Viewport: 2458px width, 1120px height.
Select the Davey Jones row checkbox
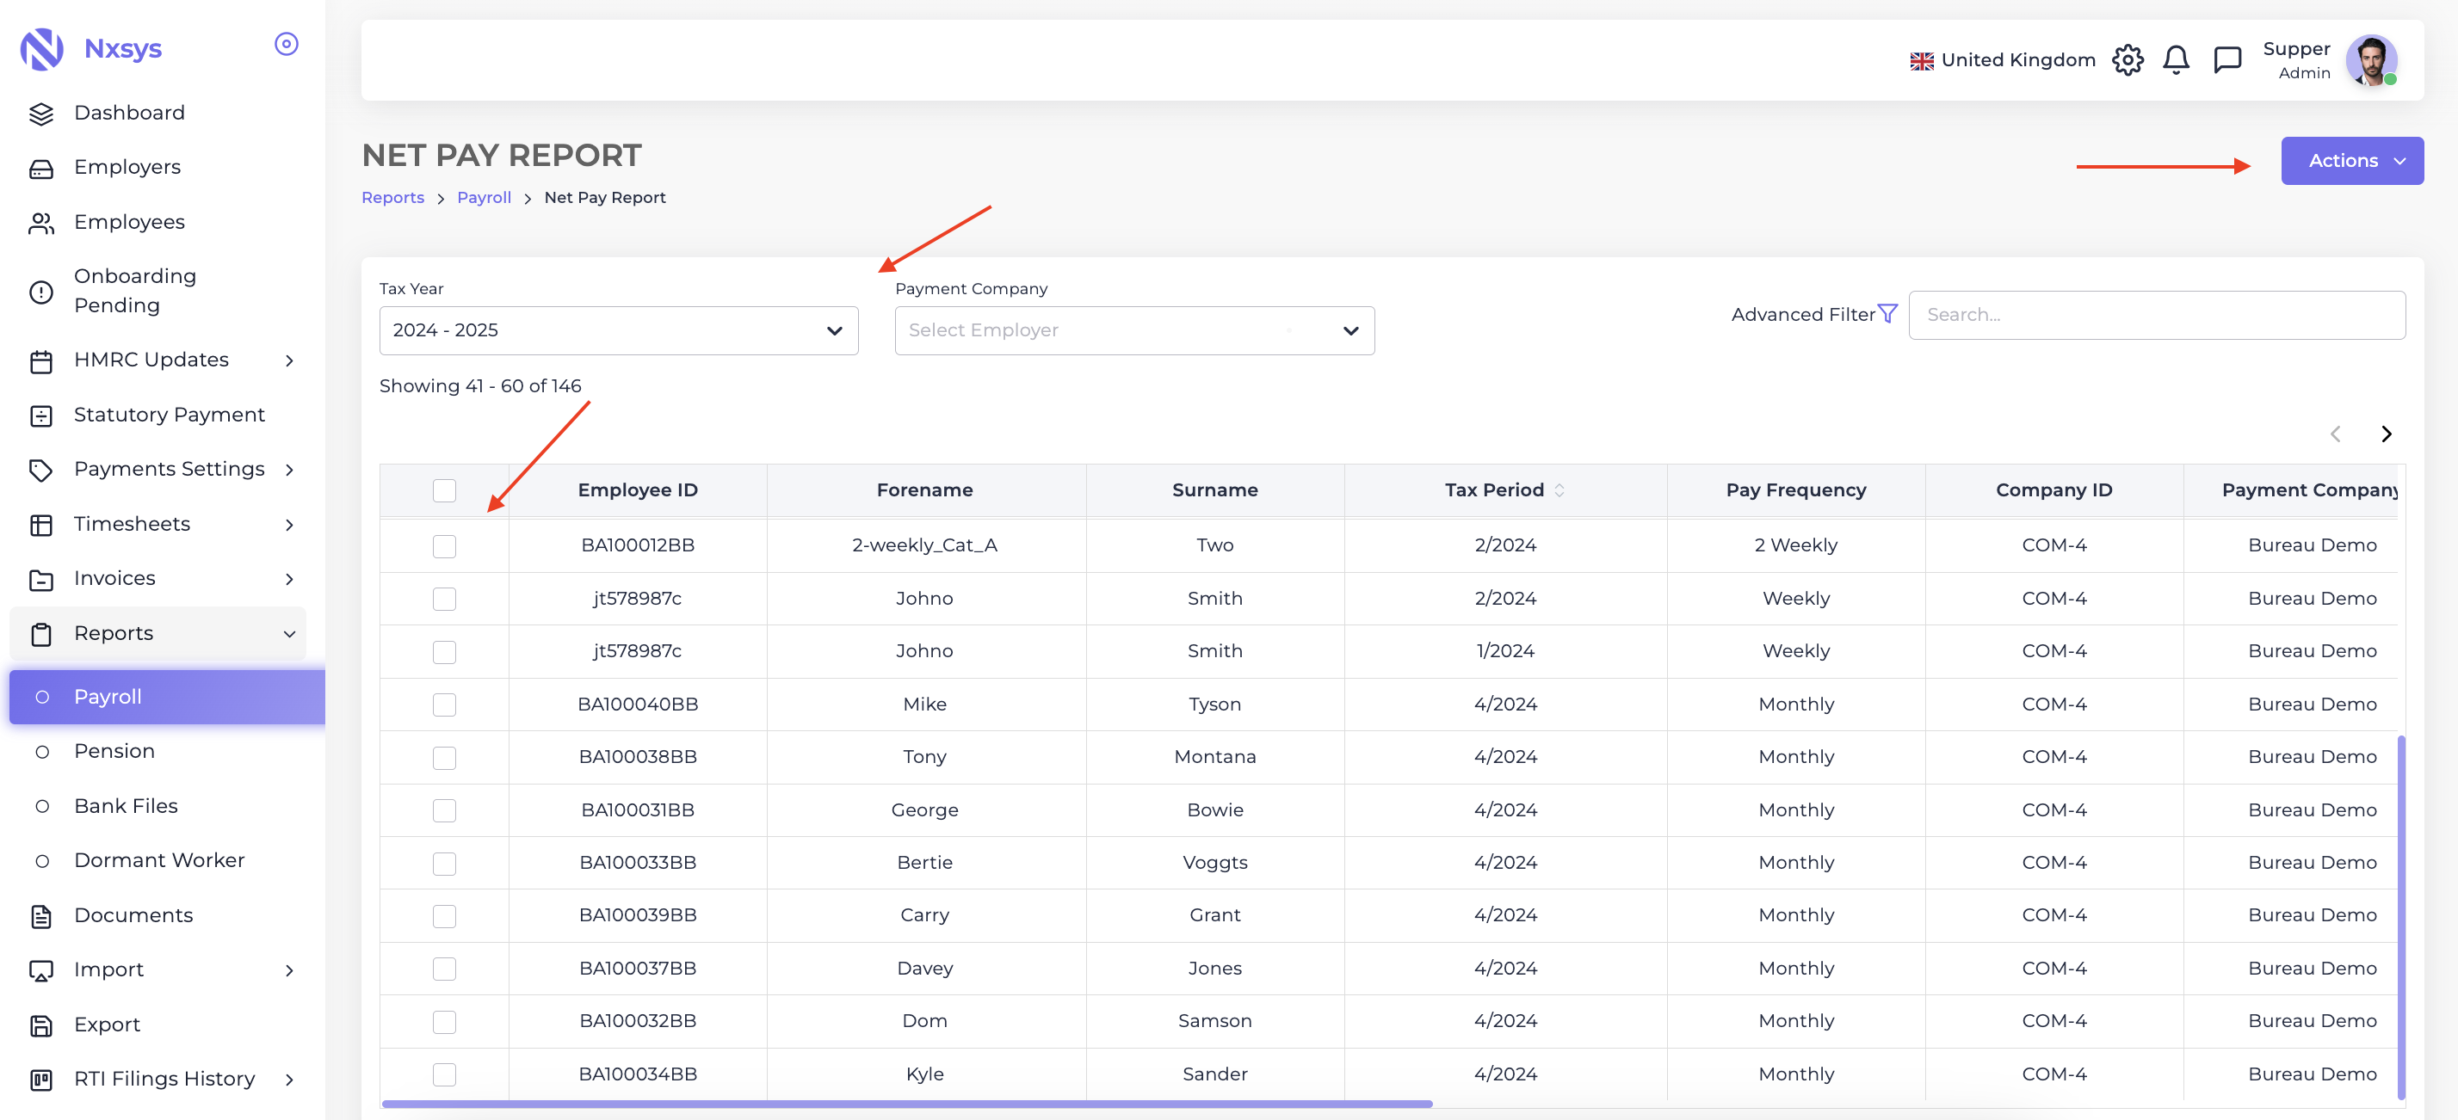tap(444, 969)
